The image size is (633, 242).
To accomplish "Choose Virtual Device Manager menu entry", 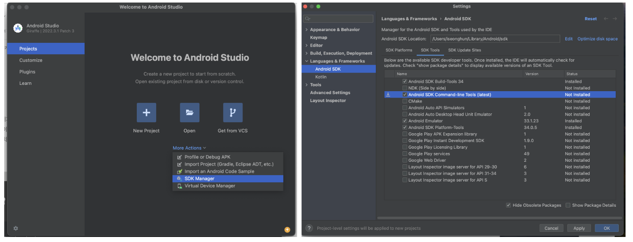I will (228, 186).
